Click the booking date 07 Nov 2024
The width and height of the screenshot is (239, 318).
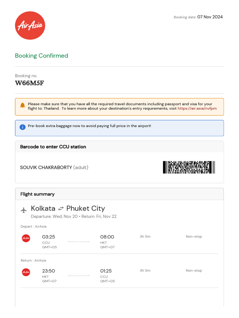pos(210,17)
